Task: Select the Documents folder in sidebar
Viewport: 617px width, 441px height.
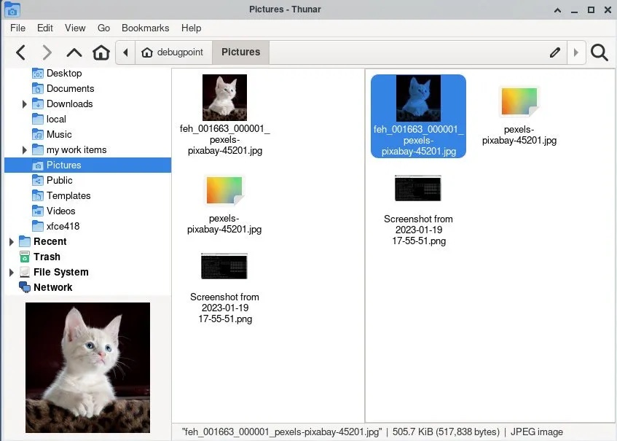Action: coord(70,88)
